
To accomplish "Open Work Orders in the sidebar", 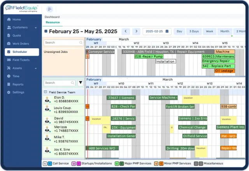I will point(22,44).
